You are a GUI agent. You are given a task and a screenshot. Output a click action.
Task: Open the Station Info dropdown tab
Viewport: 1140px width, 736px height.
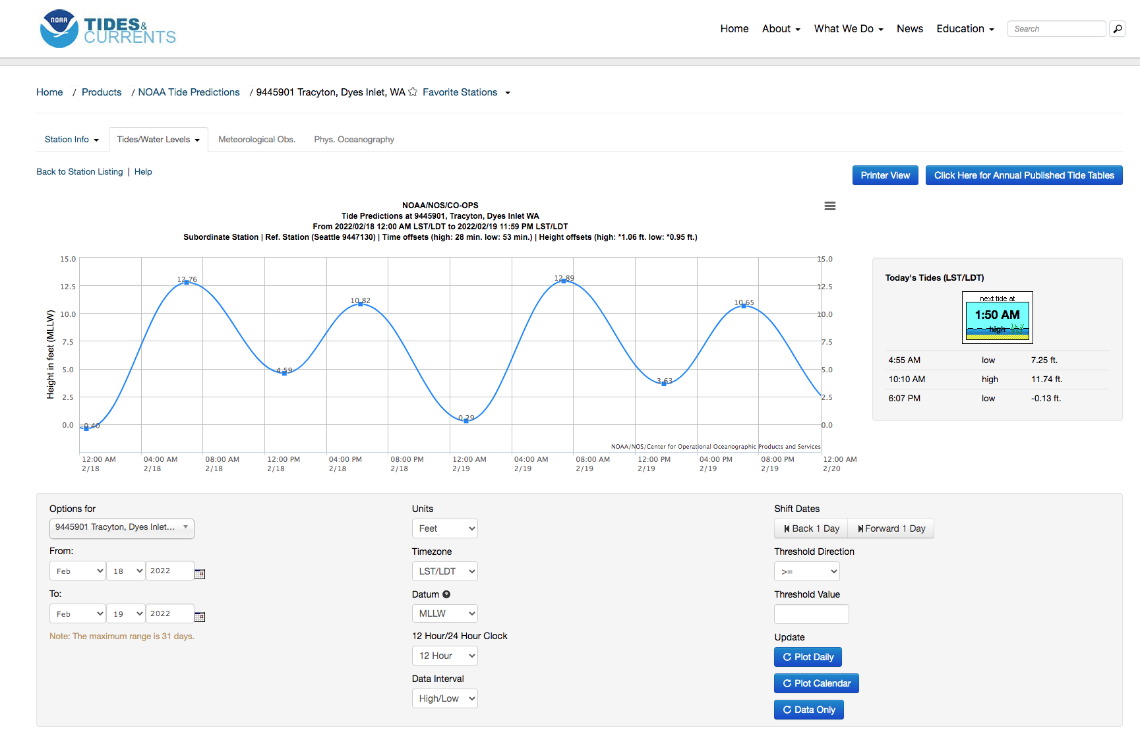click(72, 140)
